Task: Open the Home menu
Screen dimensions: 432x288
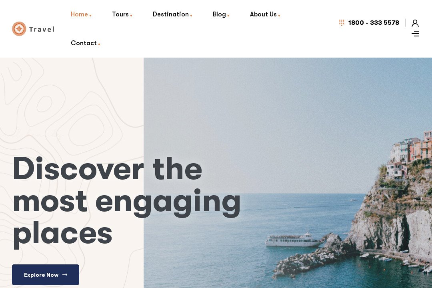Action: [x=79, y=14]
